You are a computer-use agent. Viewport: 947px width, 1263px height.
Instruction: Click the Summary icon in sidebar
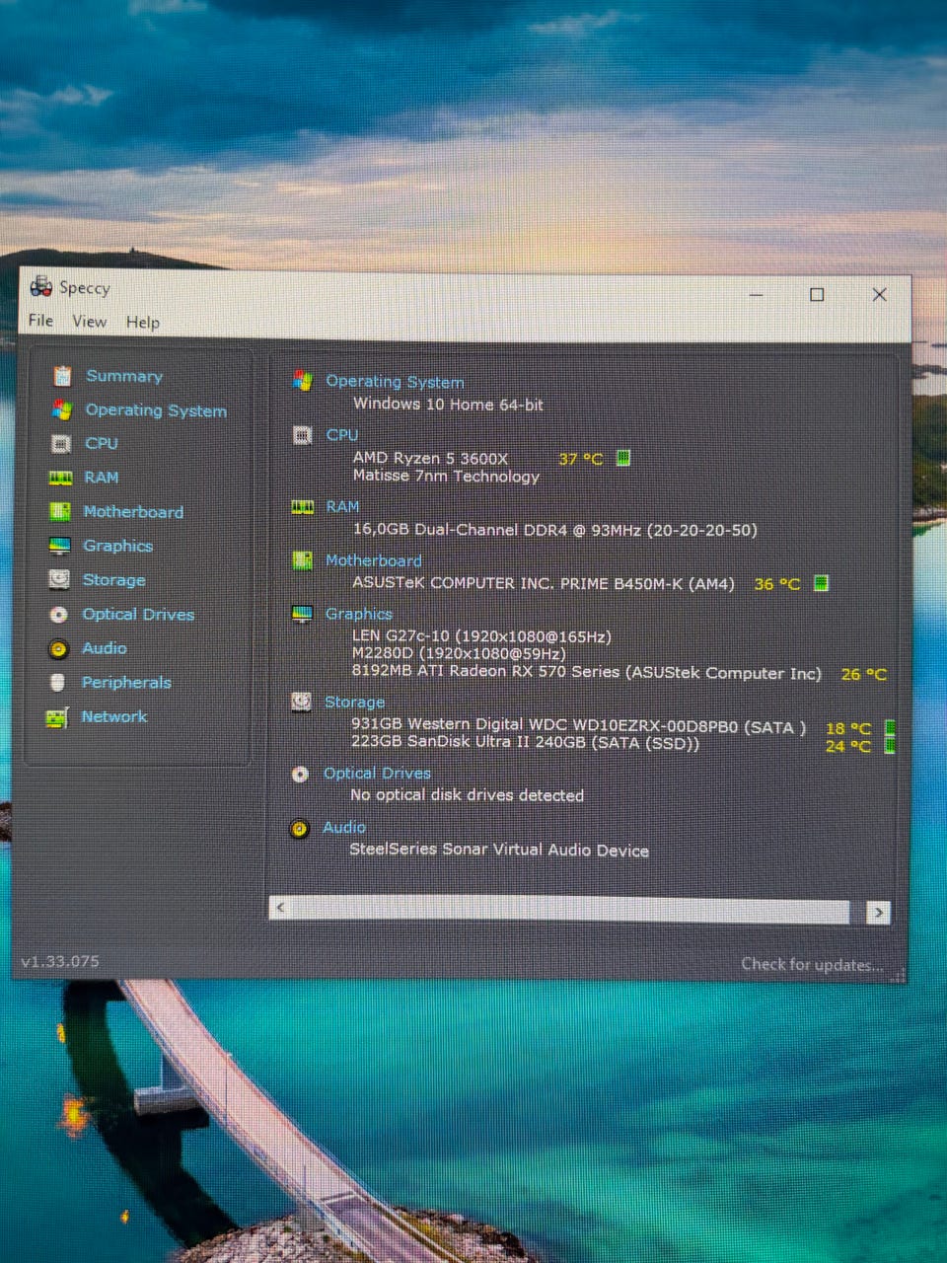pyautogui.click(x=62, y=376)
